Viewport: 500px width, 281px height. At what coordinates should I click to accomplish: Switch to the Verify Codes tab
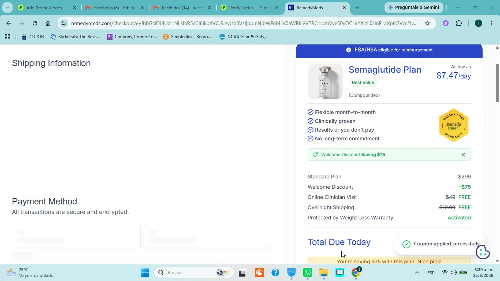coord(249,7)
